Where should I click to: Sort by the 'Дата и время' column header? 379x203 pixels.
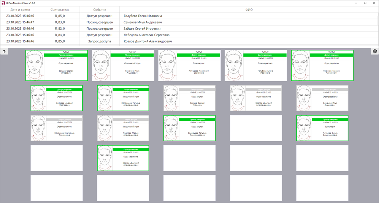(x=22, y=9)
